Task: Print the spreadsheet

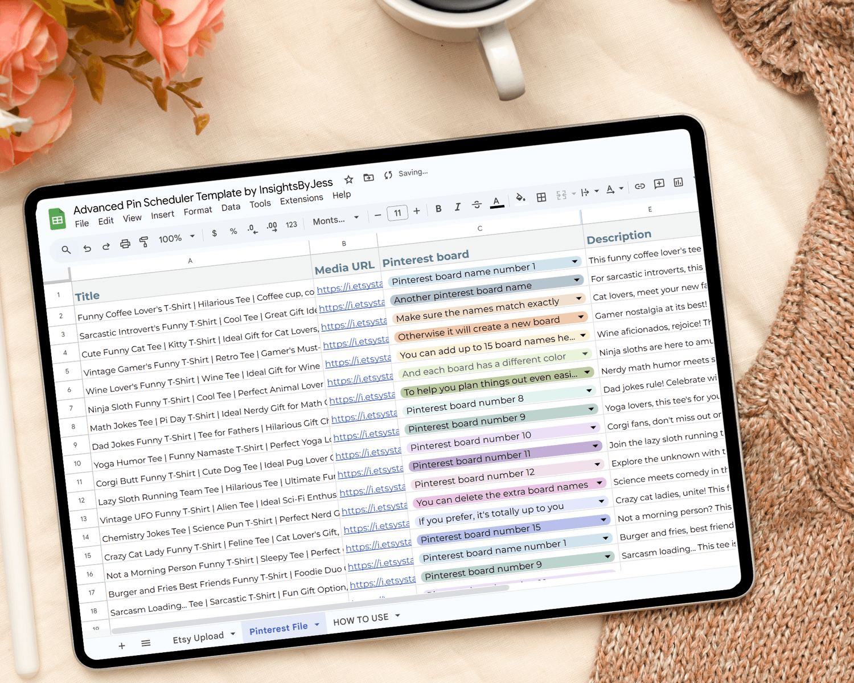Action: [125, 244]
